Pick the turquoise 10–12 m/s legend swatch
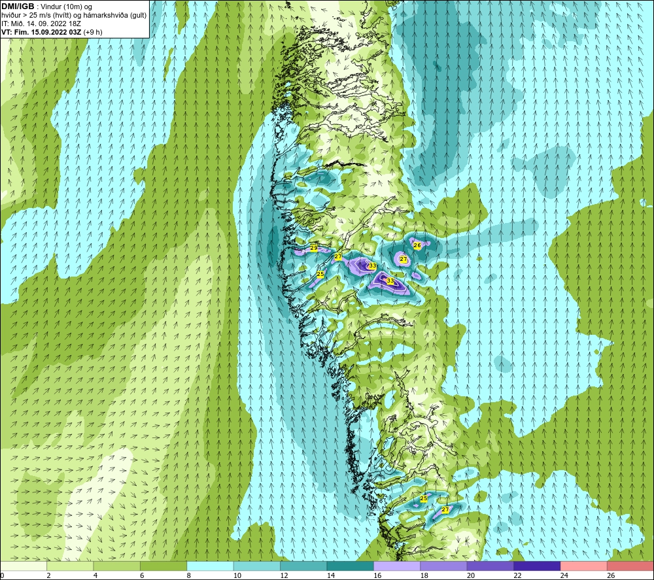 (x=257, y=566)
